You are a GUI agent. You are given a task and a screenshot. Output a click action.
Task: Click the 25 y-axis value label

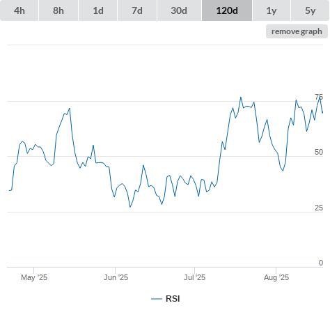(319, 208)
